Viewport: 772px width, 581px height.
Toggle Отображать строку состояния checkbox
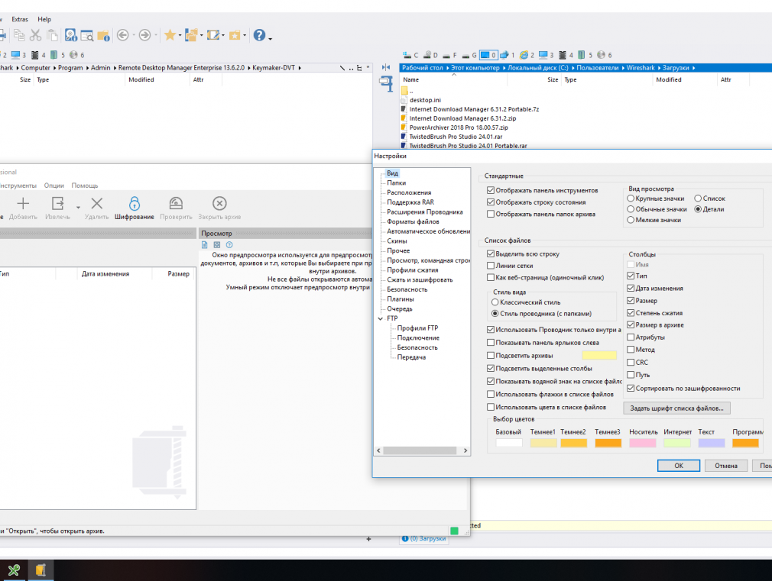click(x=491, y=202)
